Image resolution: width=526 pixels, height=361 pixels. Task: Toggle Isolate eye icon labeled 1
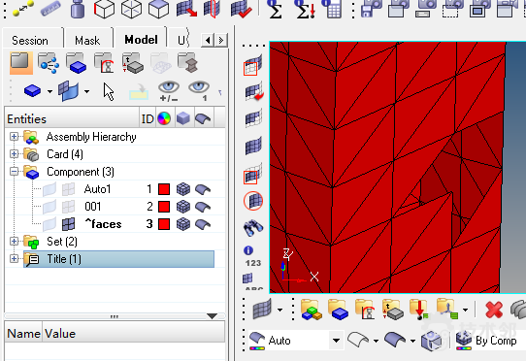199,91
